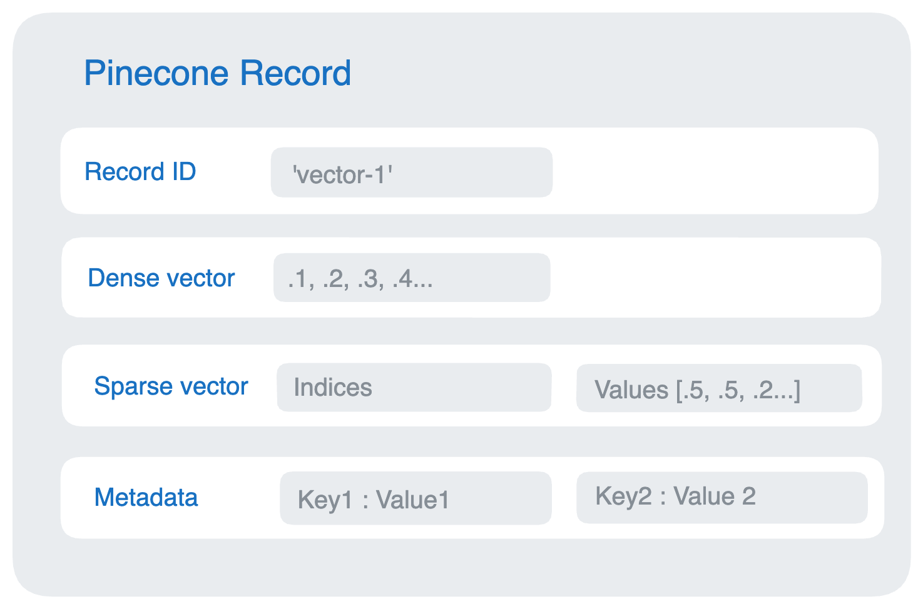This screenshot has width=923, height=609.
Task: Click the "Key2 : Value 2" metadata field
Action: coord(722,497)
